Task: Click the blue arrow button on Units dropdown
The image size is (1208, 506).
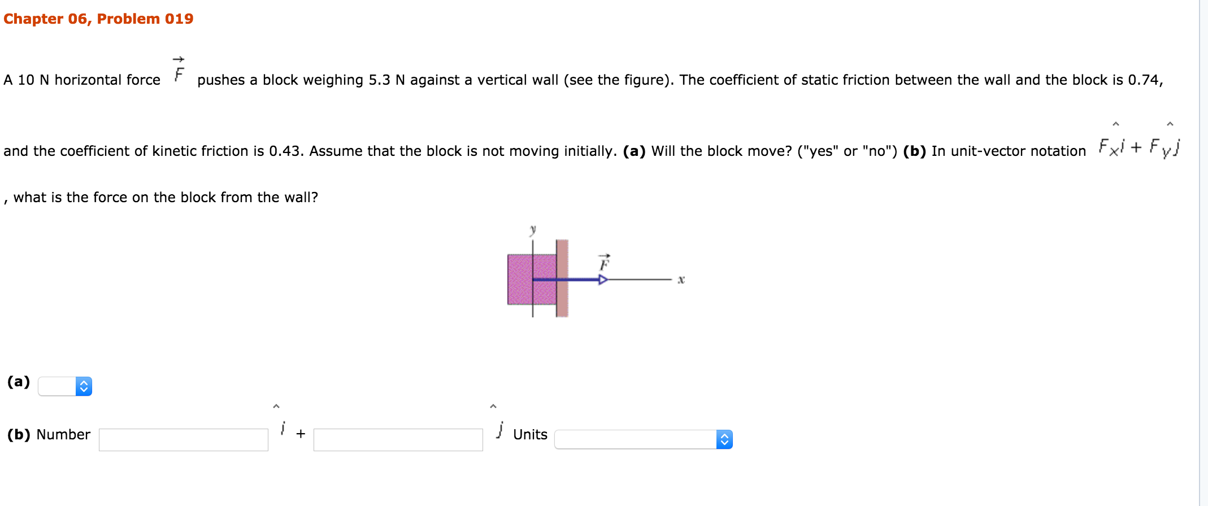Action: coord(724,439)
